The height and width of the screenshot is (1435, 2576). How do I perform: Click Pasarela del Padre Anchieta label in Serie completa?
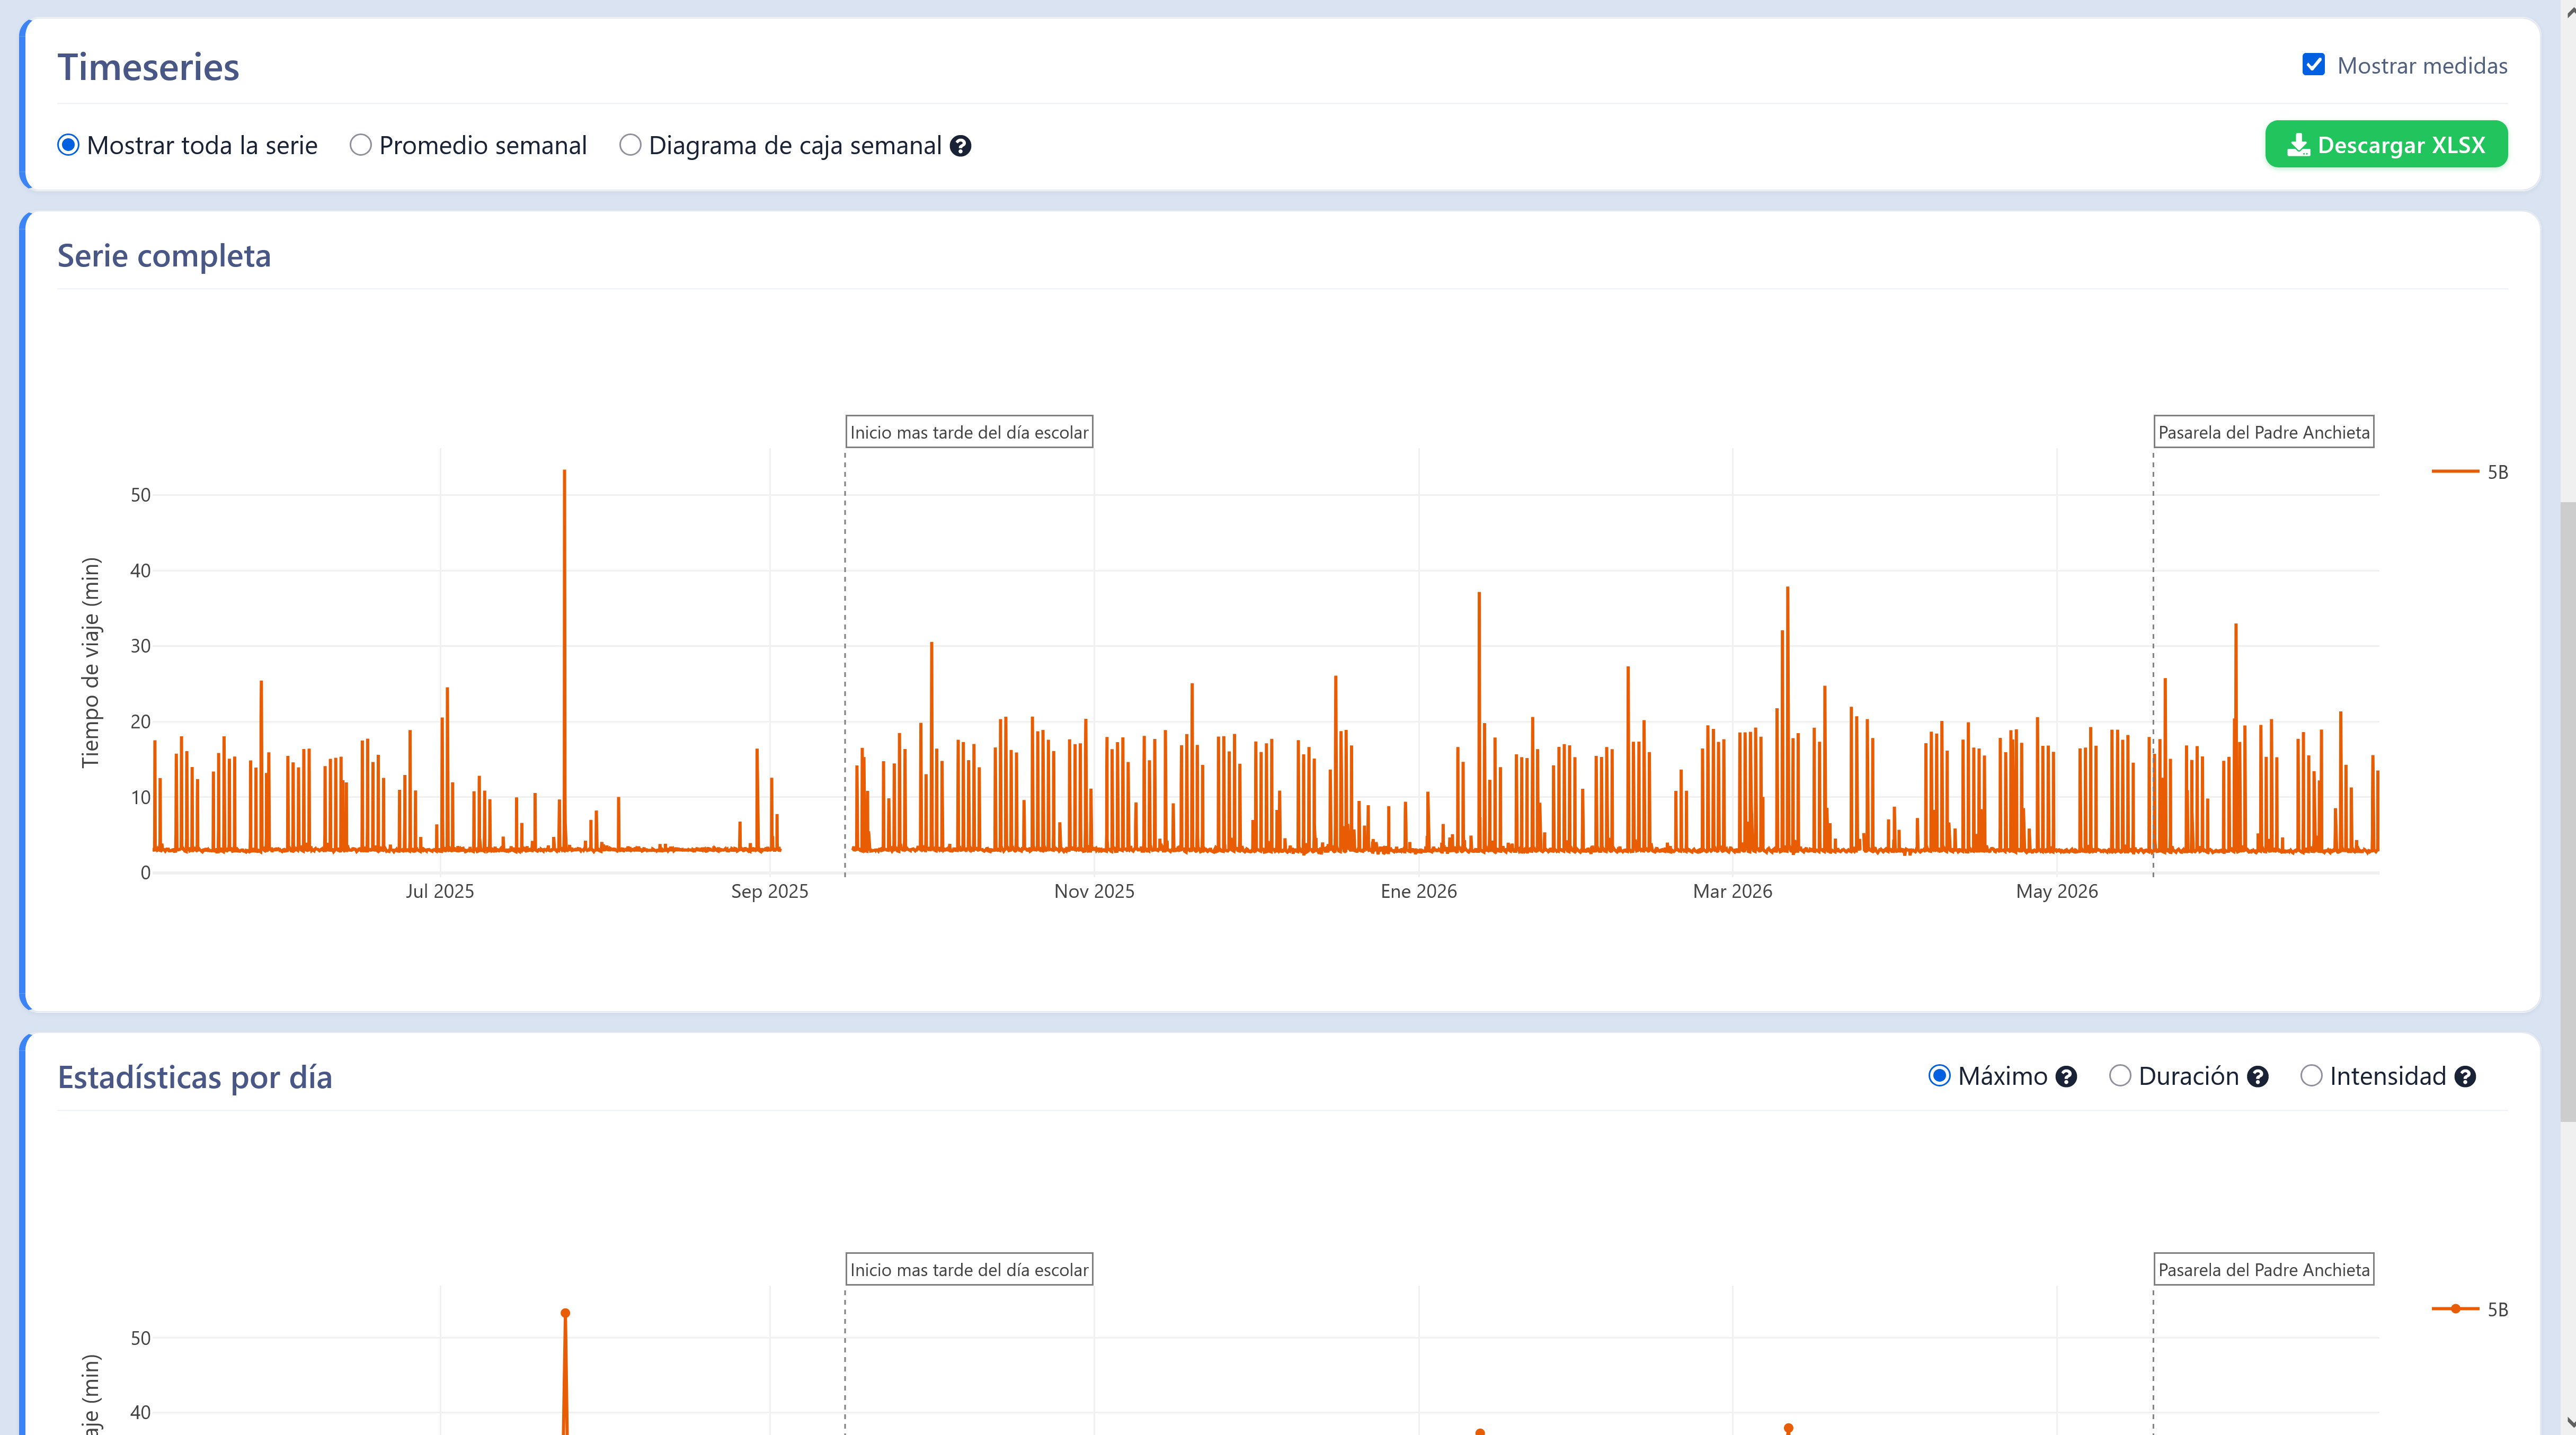click(x=2264, y=432)
